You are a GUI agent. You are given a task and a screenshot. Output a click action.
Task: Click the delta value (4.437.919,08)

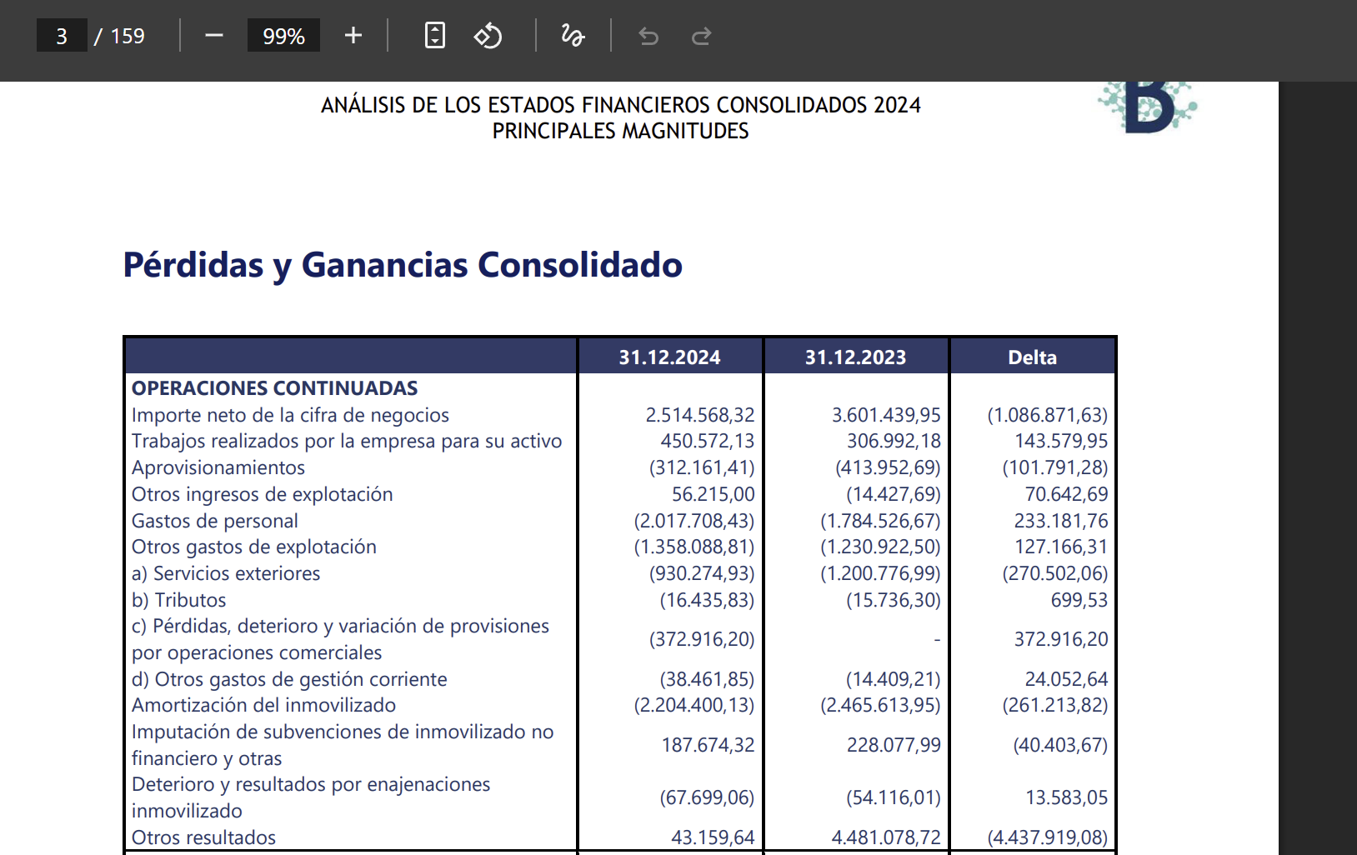pos(1048,837)
